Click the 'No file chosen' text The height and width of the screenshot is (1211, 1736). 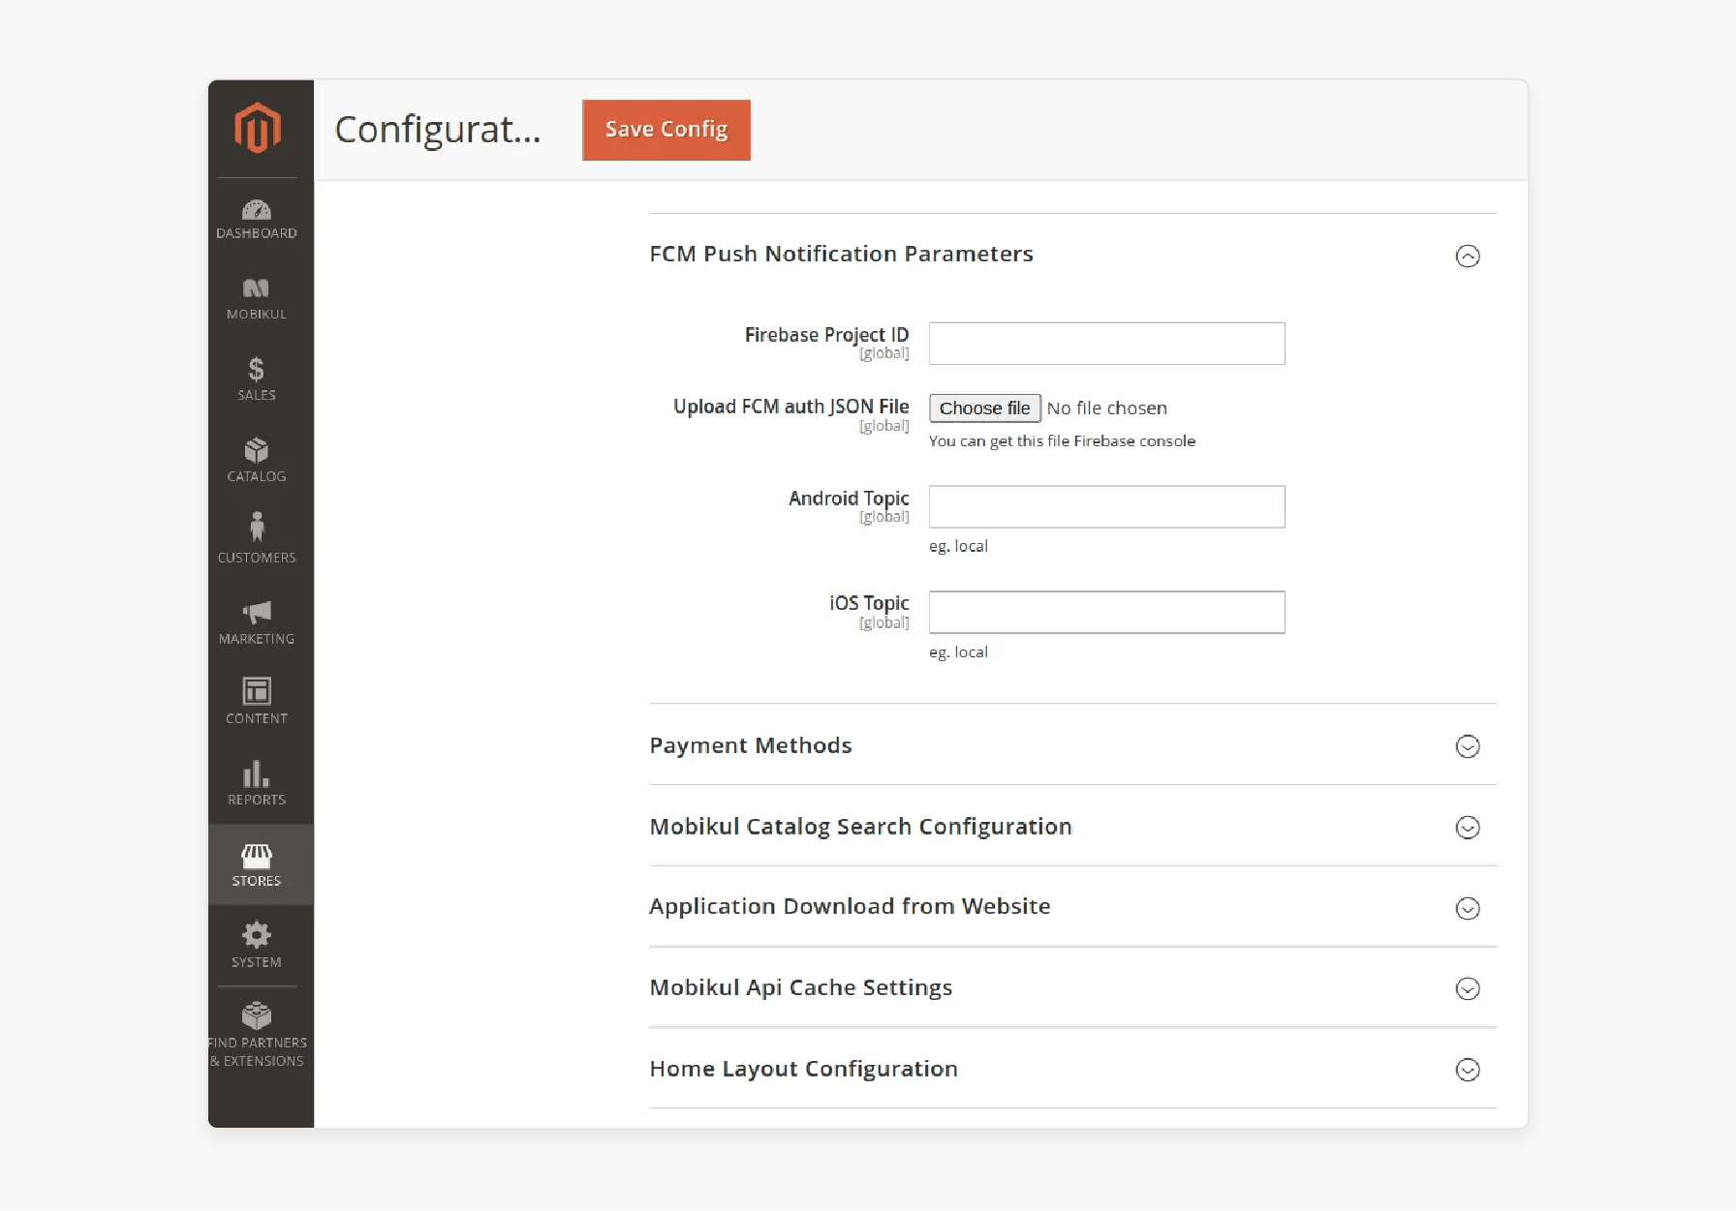1107,409
